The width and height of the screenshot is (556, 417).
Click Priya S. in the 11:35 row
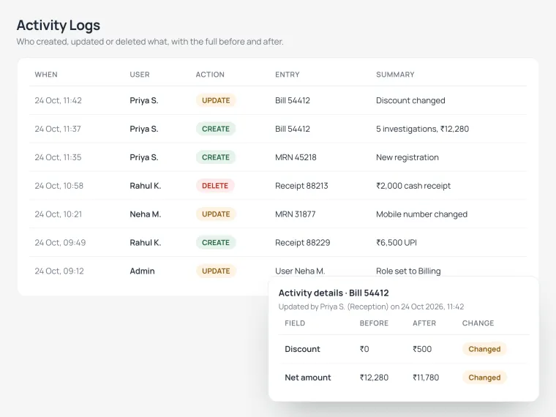click(144, 157)
